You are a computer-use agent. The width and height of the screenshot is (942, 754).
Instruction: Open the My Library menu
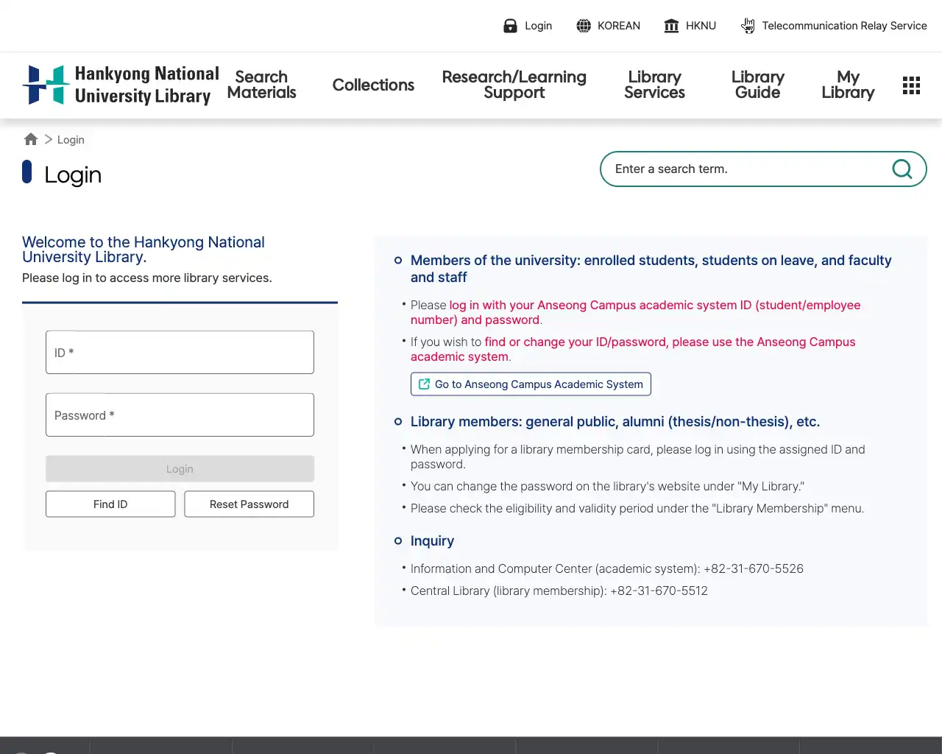point(848,85)
